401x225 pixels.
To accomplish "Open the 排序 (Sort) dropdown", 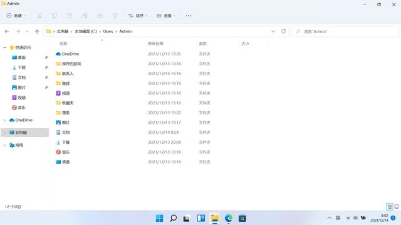I will pos(138,16).
